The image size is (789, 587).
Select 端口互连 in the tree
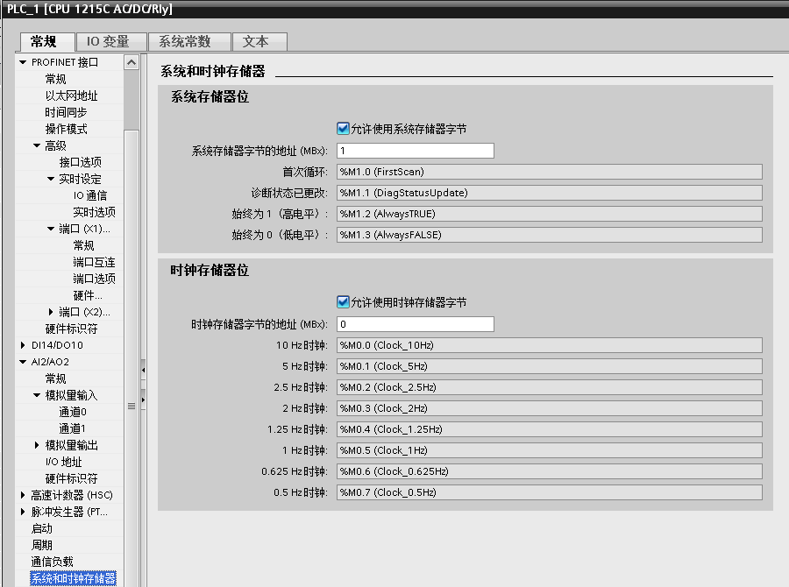[94, 262]
